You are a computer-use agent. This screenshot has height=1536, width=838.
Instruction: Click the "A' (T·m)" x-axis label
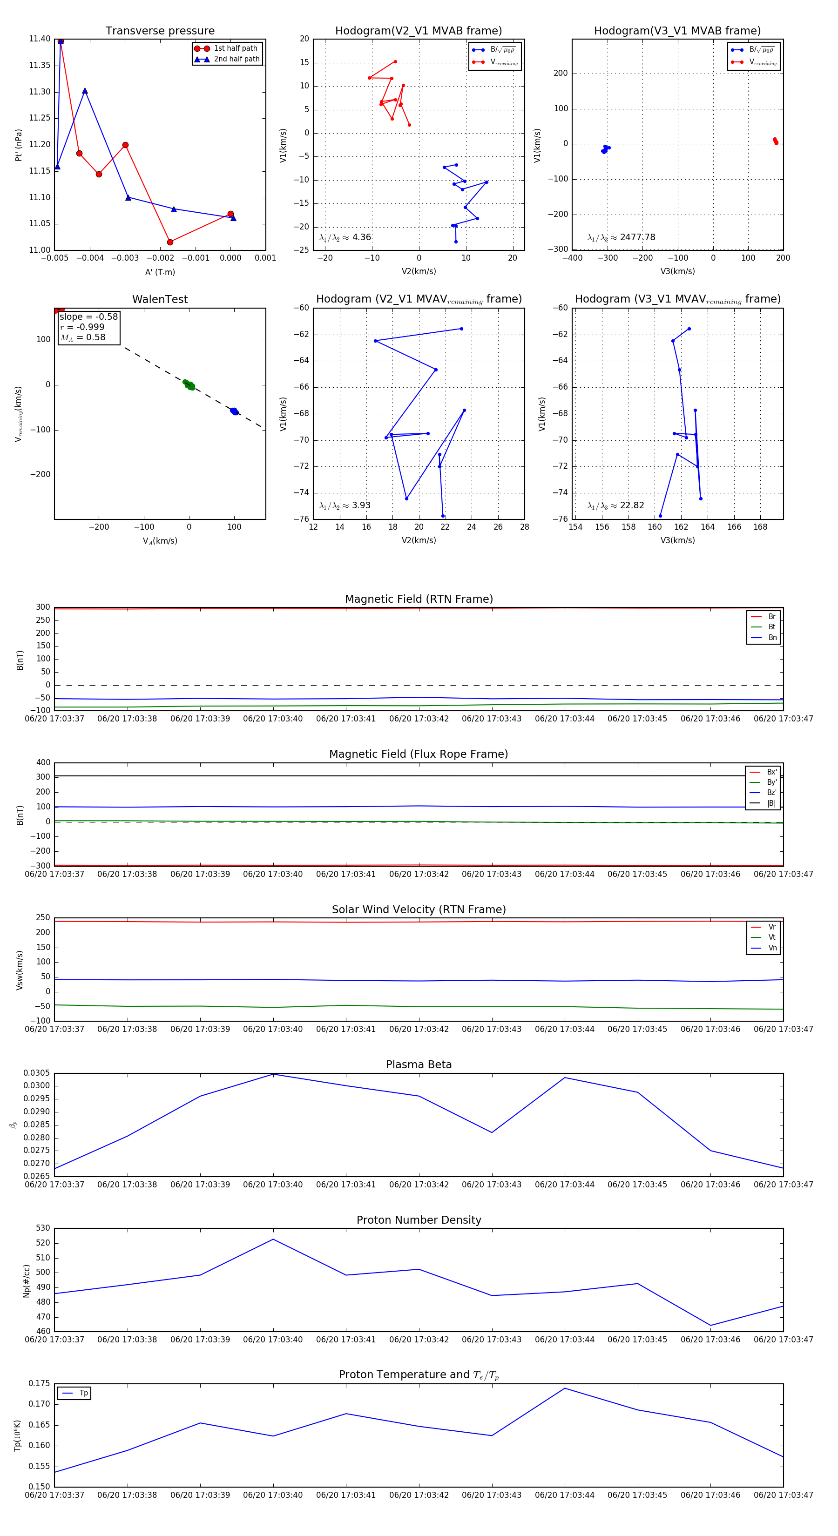point(160,272)
